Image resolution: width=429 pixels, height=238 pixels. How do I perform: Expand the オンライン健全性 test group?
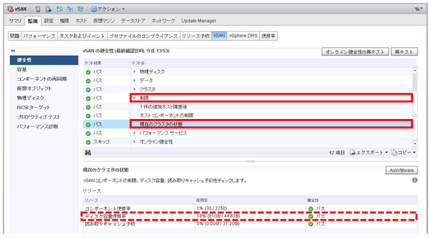point(135,142)
